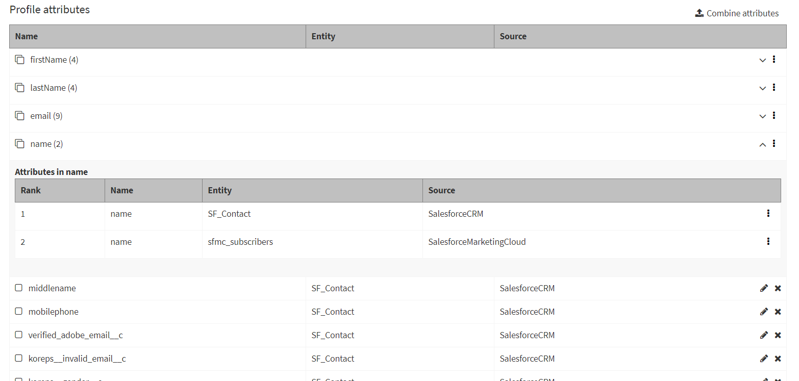This screenshot has width=799, height=381.
Task: Collapse the name attribute group
Action: [762, 144]
